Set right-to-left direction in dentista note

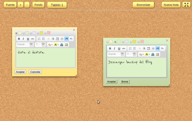tap(71, 39)
